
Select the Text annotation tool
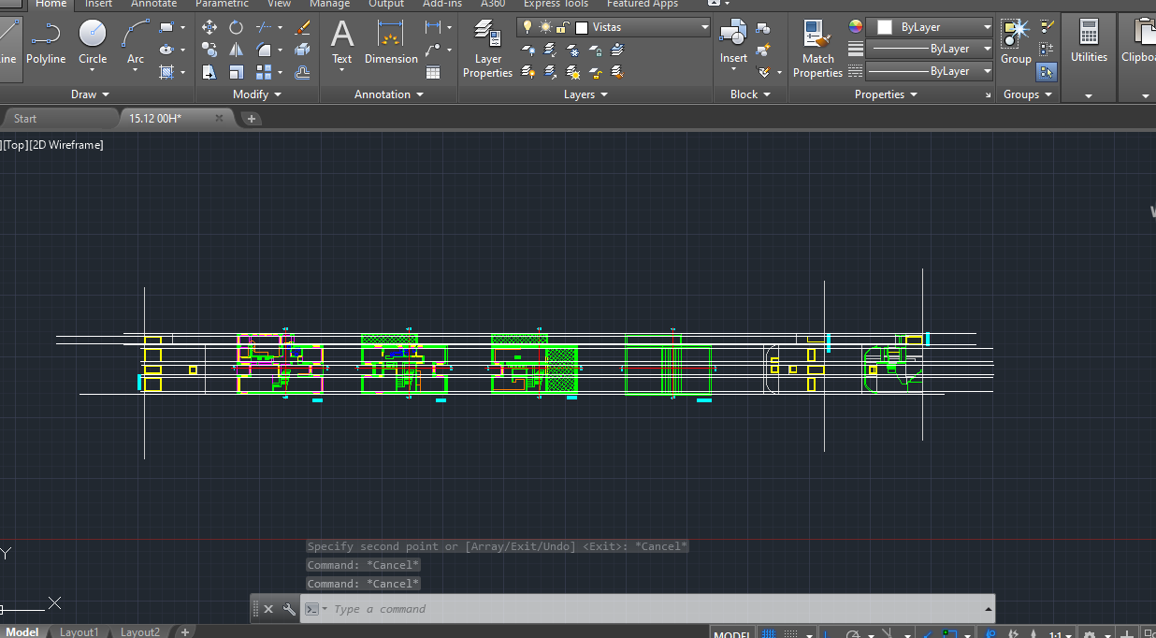point(342,43)
